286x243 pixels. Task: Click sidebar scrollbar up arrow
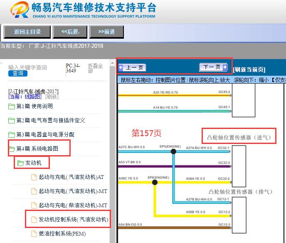click(112, 63)
